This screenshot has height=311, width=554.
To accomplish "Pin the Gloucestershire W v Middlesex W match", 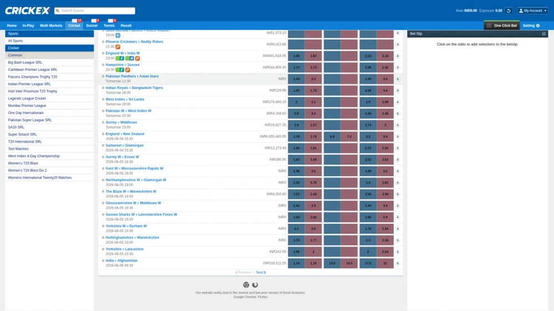I will [x=397, y=205].
